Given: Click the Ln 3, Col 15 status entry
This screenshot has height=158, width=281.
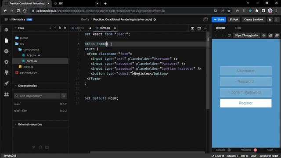Looking at the screenshot, I should point(218,156).
